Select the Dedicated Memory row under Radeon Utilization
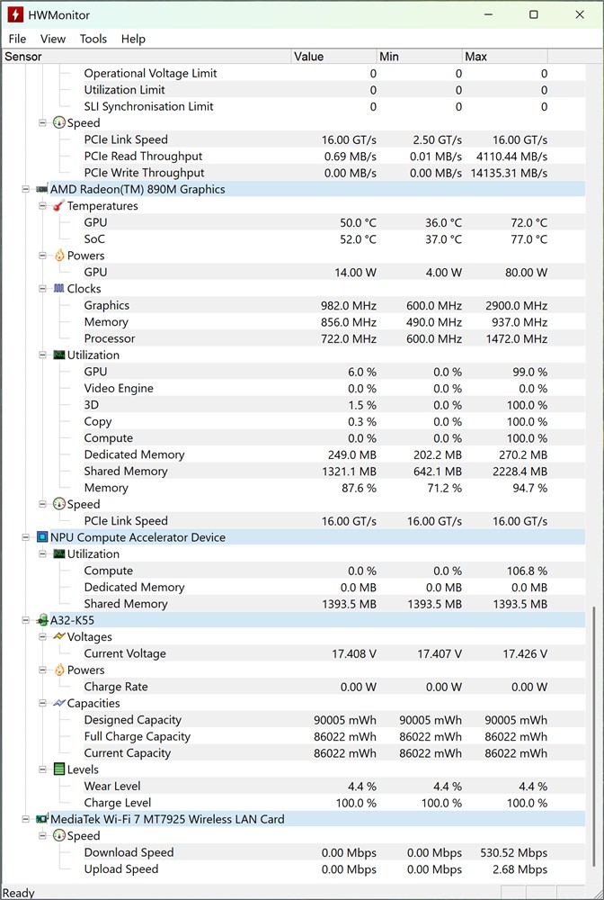The width and height of the screenshot is (604, 900). (x=134, y=454)
